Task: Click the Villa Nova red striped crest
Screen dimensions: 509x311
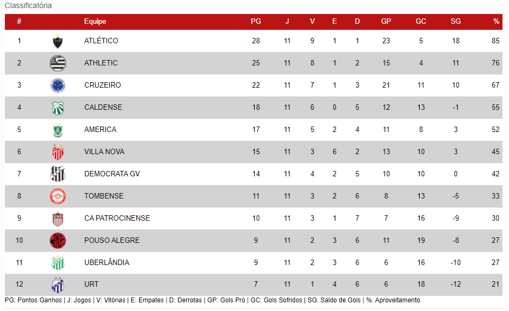Action: click(58, 152)
